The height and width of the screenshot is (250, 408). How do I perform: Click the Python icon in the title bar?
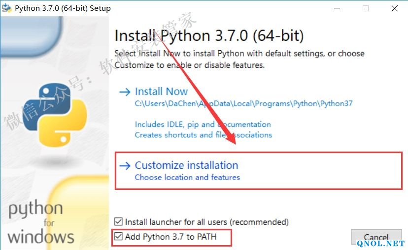(x=7, y=8)
